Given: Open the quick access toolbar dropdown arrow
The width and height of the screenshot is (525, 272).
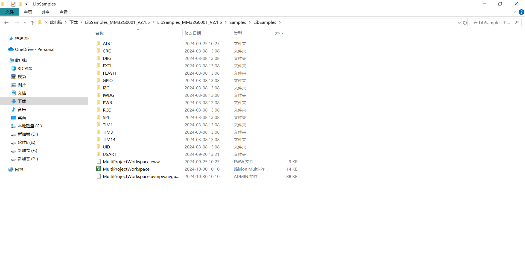Looking at the screenshot, I should [26, 4].
